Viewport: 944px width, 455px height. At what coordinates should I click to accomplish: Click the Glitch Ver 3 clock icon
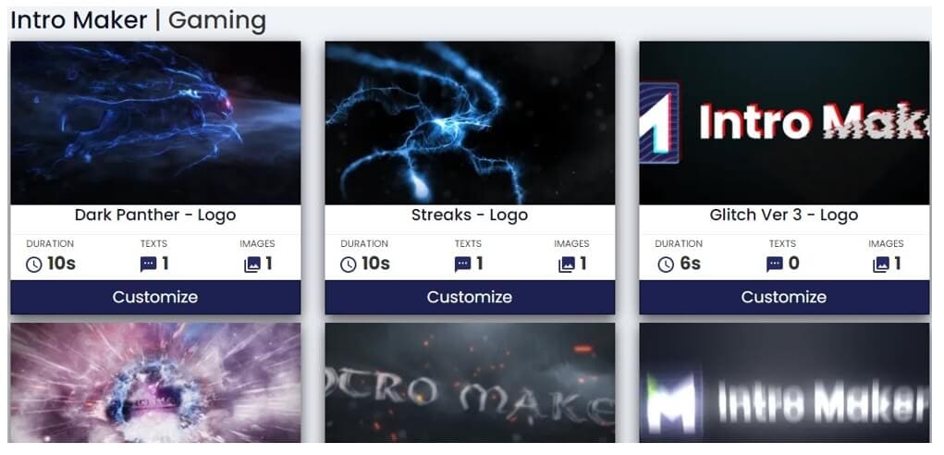tap(666, 264)
